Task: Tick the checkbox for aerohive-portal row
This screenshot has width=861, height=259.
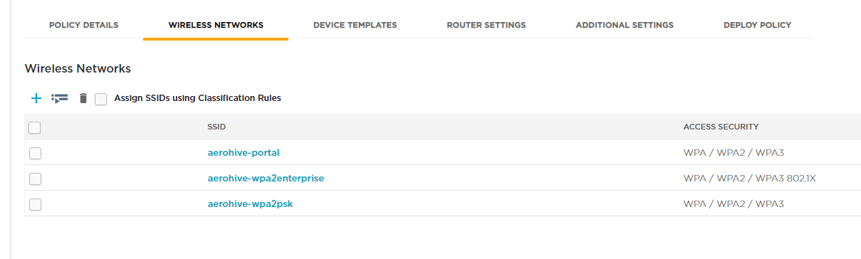Action: click(x=35, y=153)
